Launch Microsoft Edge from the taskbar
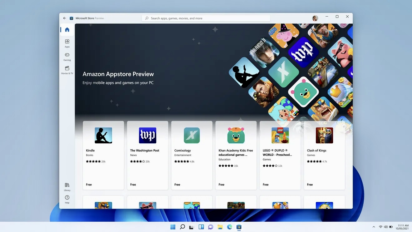The image size is (412, 232). click(229, 227)
